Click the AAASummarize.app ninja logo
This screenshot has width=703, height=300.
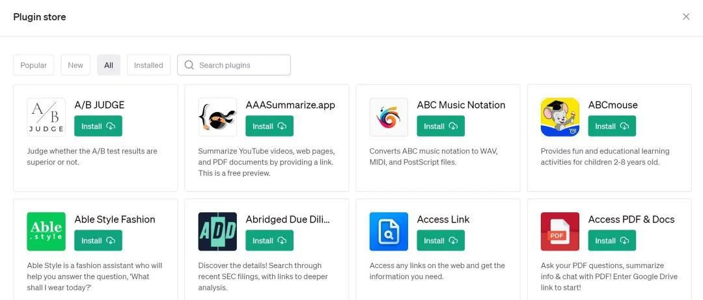pyautogui.click(x=217, y=117)
